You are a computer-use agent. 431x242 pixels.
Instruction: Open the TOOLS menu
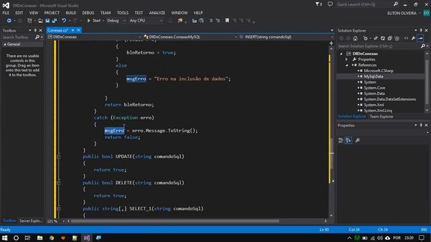[123, 13]
